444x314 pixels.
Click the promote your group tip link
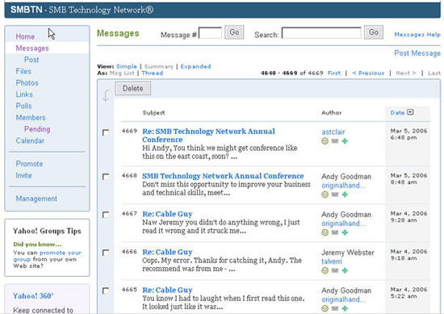pyautogui.click(x=47, y=256)
